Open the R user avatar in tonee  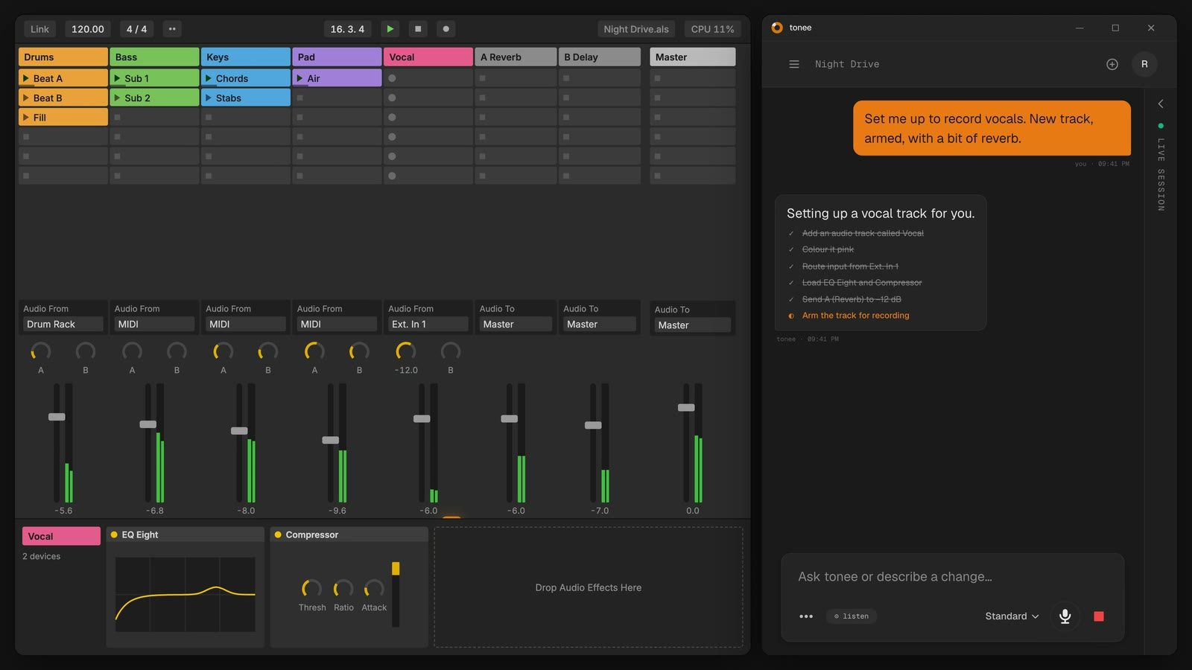point(1144,64)
